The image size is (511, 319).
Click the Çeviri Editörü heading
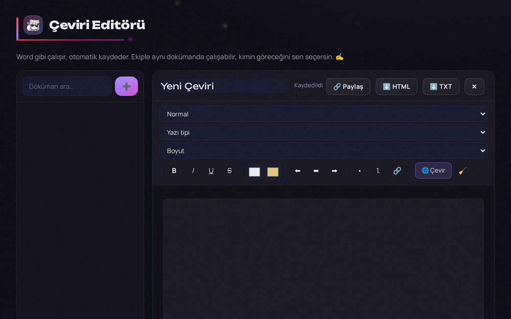pyautogui.click(x=97, y=25)
